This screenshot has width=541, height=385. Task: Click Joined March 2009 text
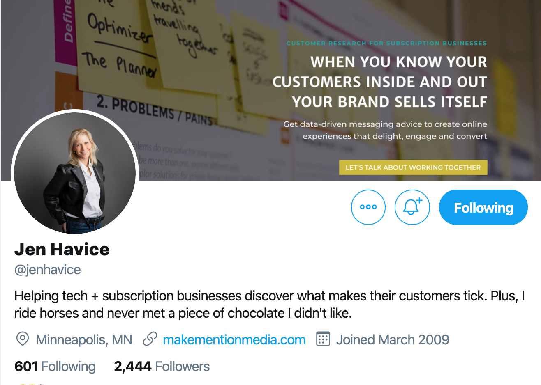pyautogui.click(x=392, y=339)
